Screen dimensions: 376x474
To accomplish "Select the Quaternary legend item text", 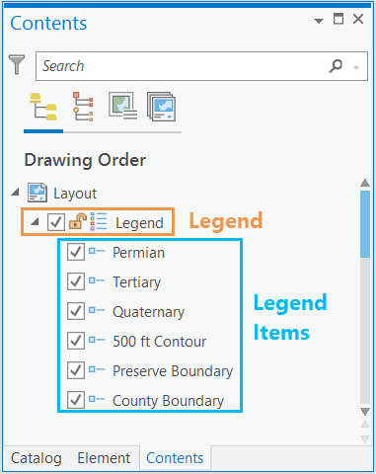I will point(148,312).
